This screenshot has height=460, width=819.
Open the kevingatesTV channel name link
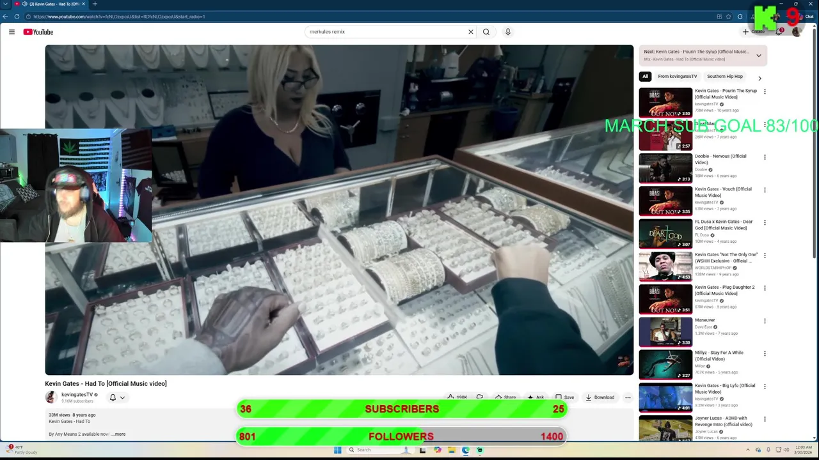[77, 395]
